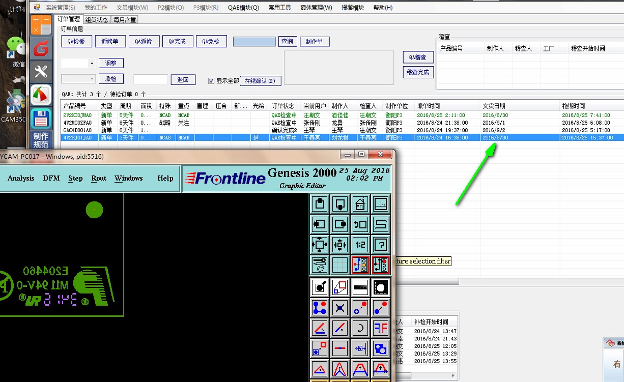Viewport: 624px width, 382px height.
Task: Select the polygon area select tool
Action: pyautogui.click(x=340, y=287)
